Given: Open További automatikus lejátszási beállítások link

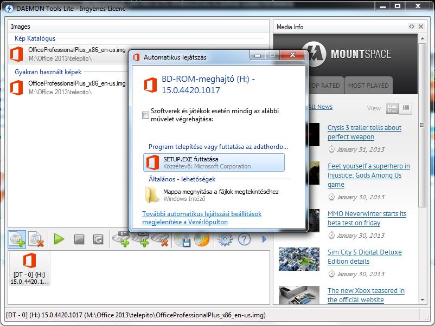Looking at the screenshot, I should click(202, 218).
